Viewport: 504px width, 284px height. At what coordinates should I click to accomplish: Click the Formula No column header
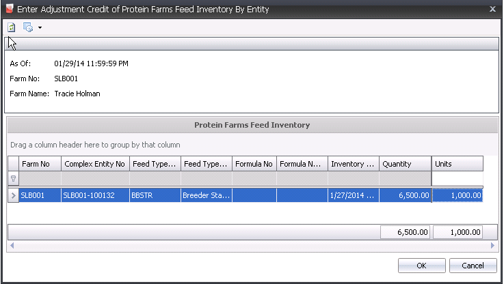click(254, 164)
